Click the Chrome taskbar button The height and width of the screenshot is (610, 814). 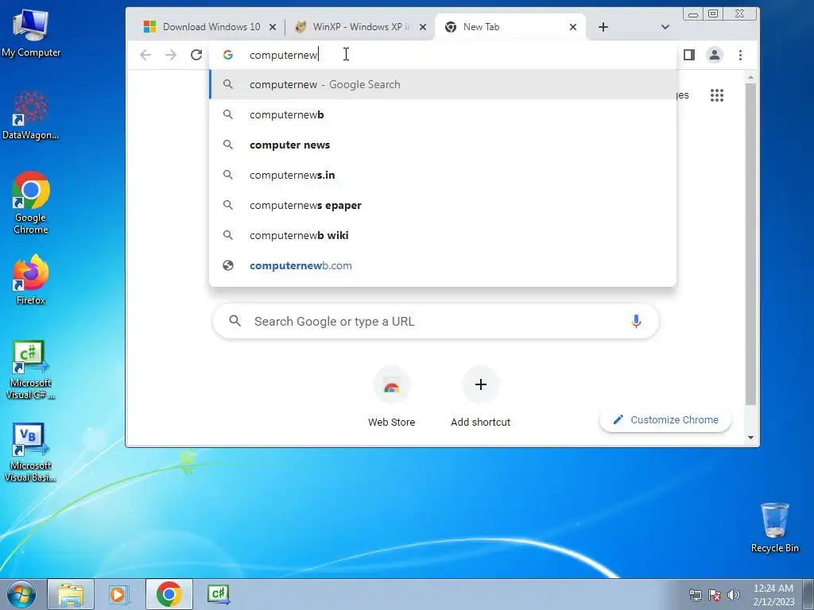169,594
